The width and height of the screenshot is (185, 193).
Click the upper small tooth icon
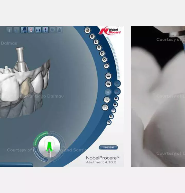point(116,99)
